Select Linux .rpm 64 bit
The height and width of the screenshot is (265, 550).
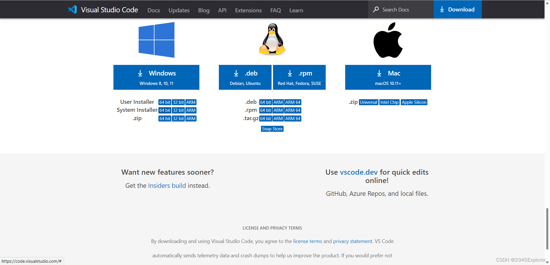coord(266,110)
